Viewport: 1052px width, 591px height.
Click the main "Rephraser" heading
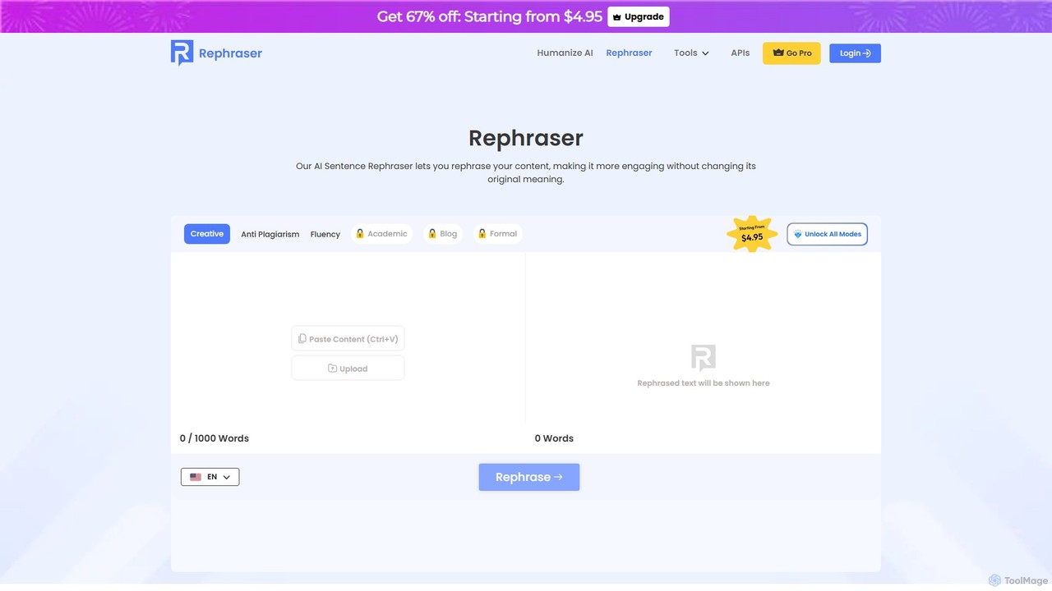pos(526,138)
